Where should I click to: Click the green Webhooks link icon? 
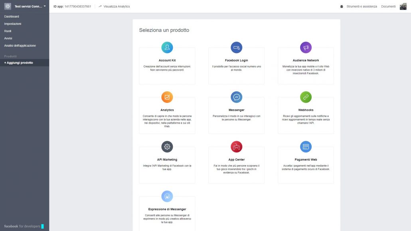306,97
